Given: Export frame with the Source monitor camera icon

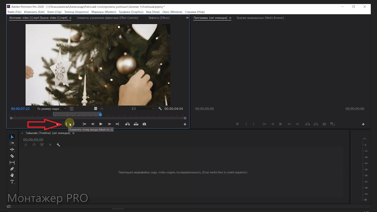Looking at the screenshot, I should 144,124.
